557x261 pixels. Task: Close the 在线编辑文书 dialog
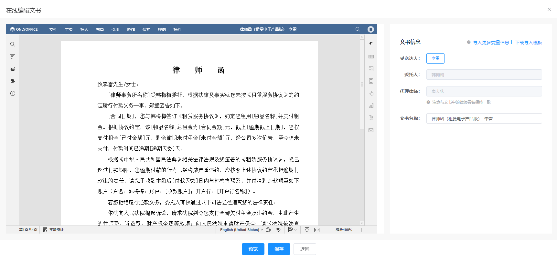tap(549, 9)
